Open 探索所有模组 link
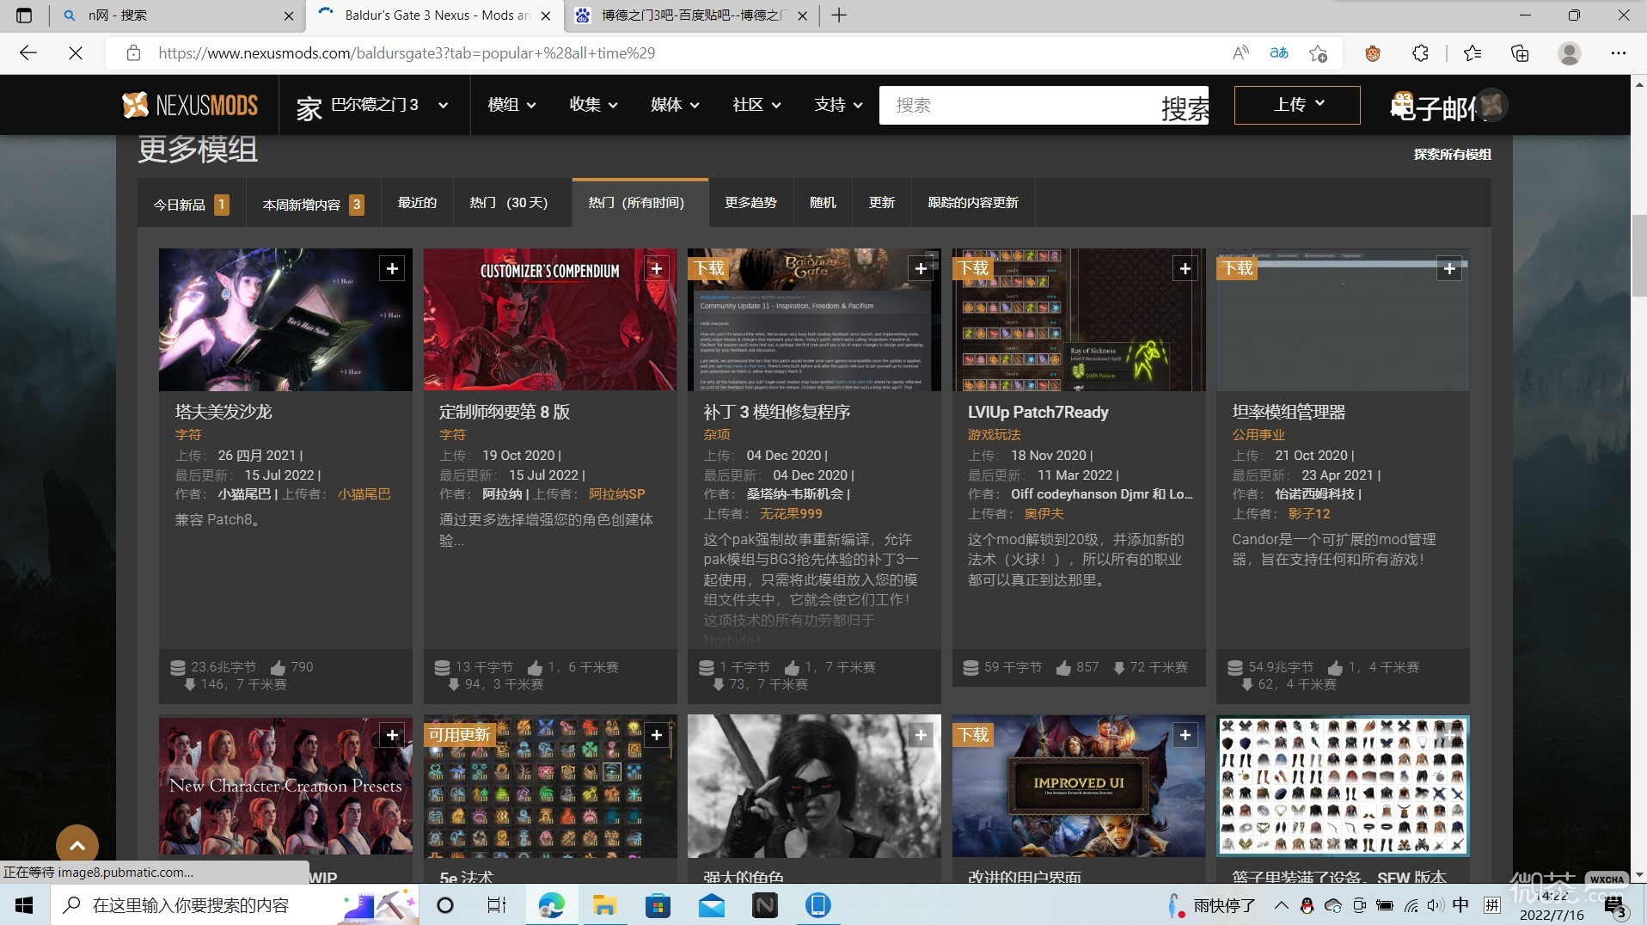This screenshot has width=1647, height=925. (x=1453, y=155)
